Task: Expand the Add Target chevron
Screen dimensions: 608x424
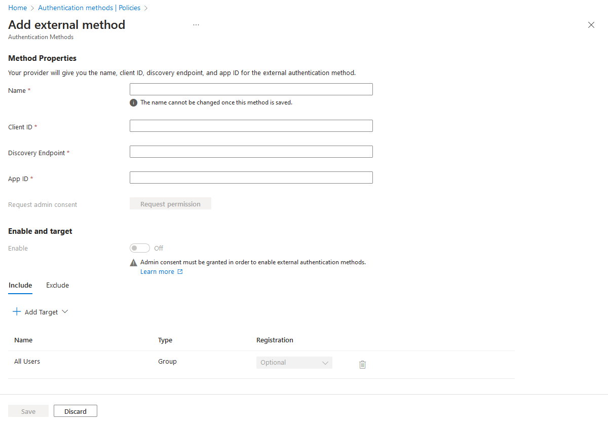Action: tap(65, 312)
